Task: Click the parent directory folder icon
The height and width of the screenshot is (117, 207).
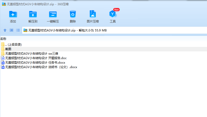Action: (x=3, y=44)
